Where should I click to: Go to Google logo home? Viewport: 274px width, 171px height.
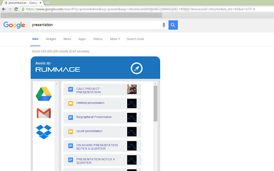[x=14, y=25]
